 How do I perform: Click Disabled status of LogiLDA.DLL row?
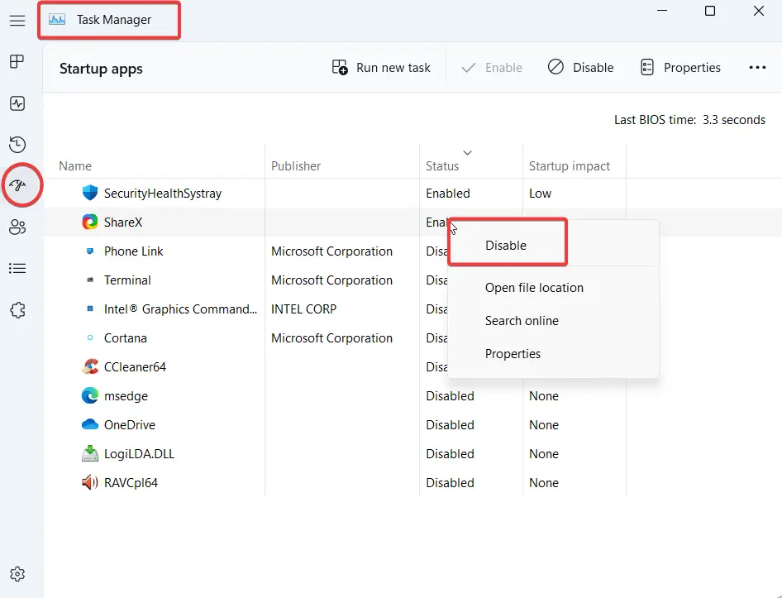[450, 454]
